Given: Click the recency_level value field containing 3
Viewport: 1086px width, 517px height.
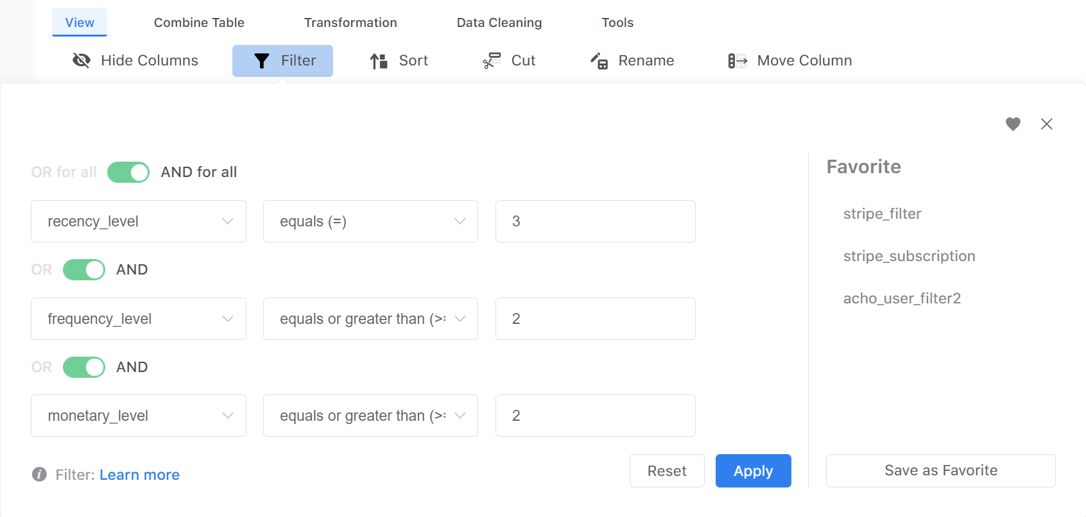Looking at the screenshot, I should point(595,221).
